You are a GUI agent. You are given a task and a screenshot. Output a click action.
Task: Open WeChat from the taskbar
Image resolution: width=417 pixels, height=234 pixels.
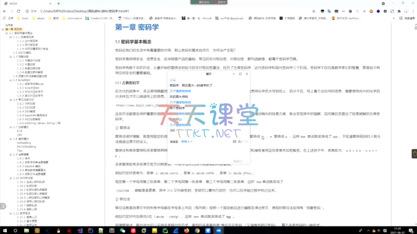pyautogui.click(x=123, y=230)
